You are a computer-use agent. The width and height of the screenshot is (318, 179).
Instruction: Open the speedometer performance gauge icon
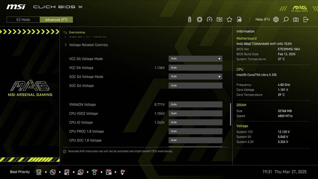[210, 19]
